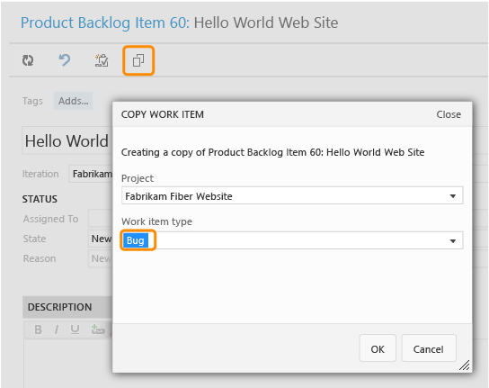Click the STATUS section heading

point(40,199)
